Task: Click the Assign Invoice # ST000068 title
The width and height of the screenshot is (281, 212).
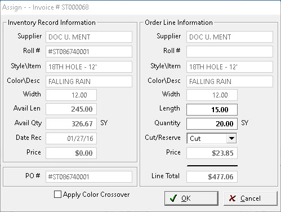Action: click(x=46, y=7)
